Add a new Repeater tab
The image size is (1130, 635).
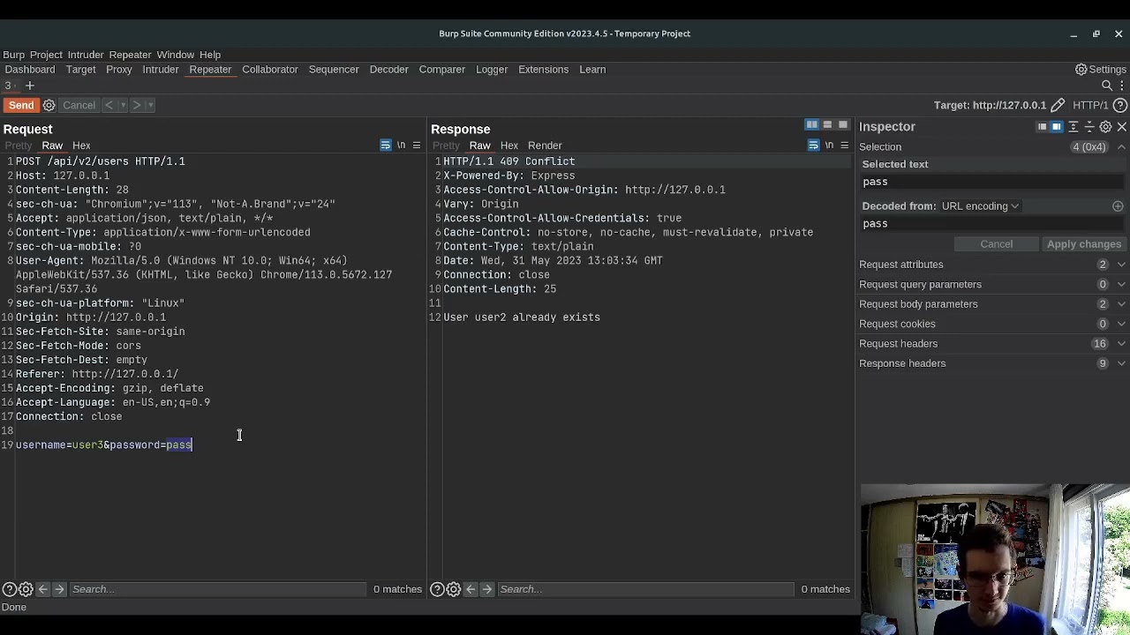click(29, 86)
